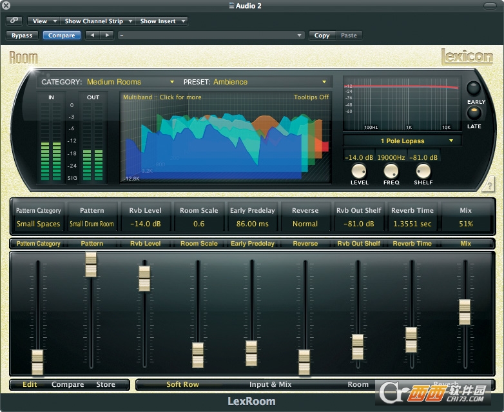Viewport: 504px width, 412px height.
Task: Click the Small Spaces pattern category value
Action: (38, 224)
